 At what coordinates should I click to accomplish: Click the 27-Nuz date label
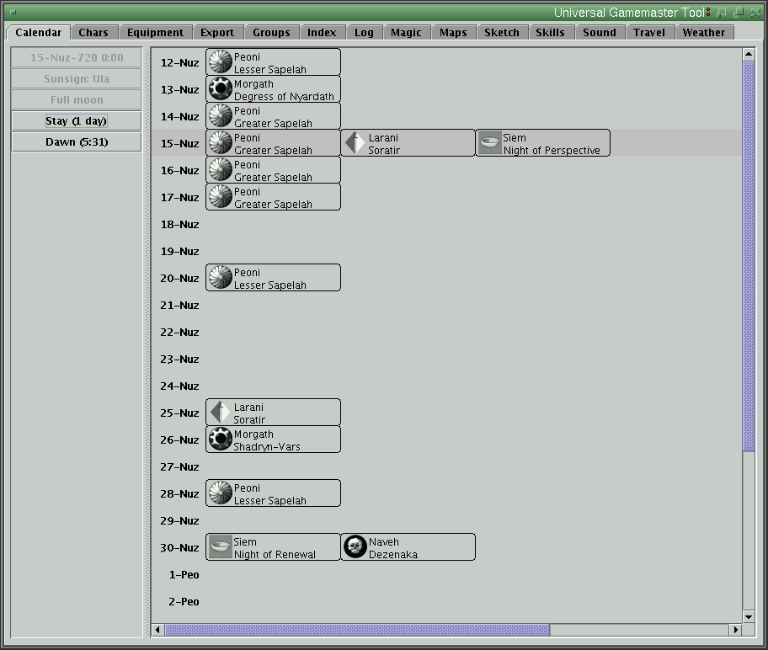[179, 466]
